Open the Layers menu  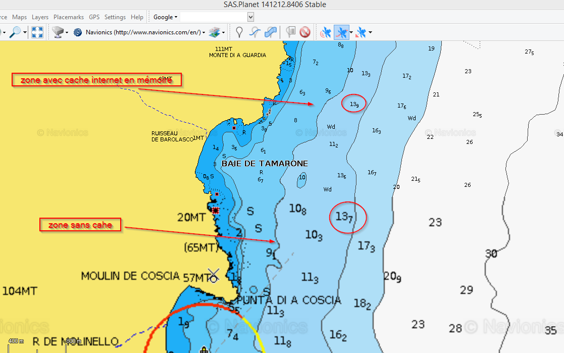tap(40, 17)
